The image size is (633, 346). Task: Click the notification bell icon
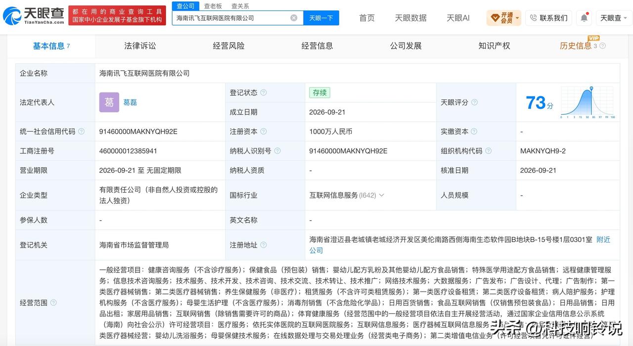(x=584, y=18)
